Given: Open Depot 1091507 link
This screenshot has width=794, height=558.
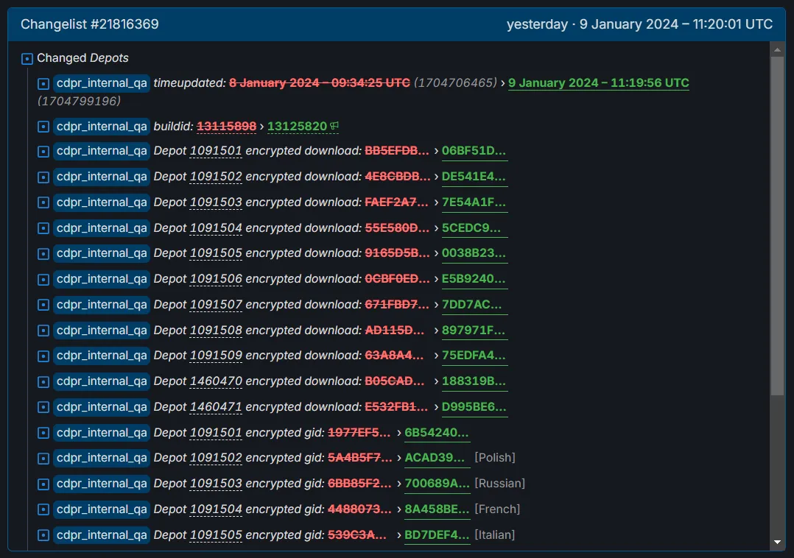Looking at the screenshot, I should point(216,305).
